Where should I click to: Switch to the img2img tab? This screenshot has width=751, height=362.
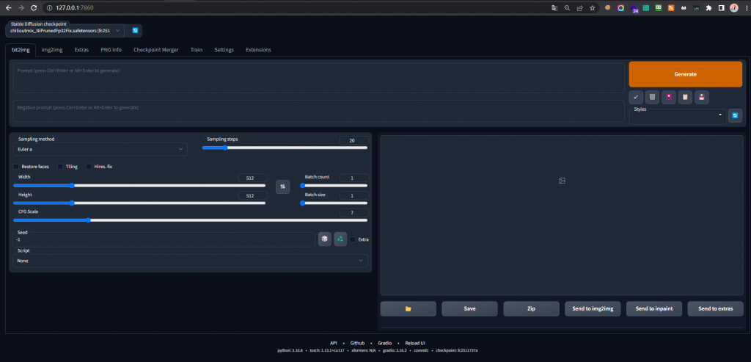coord(52,50)
